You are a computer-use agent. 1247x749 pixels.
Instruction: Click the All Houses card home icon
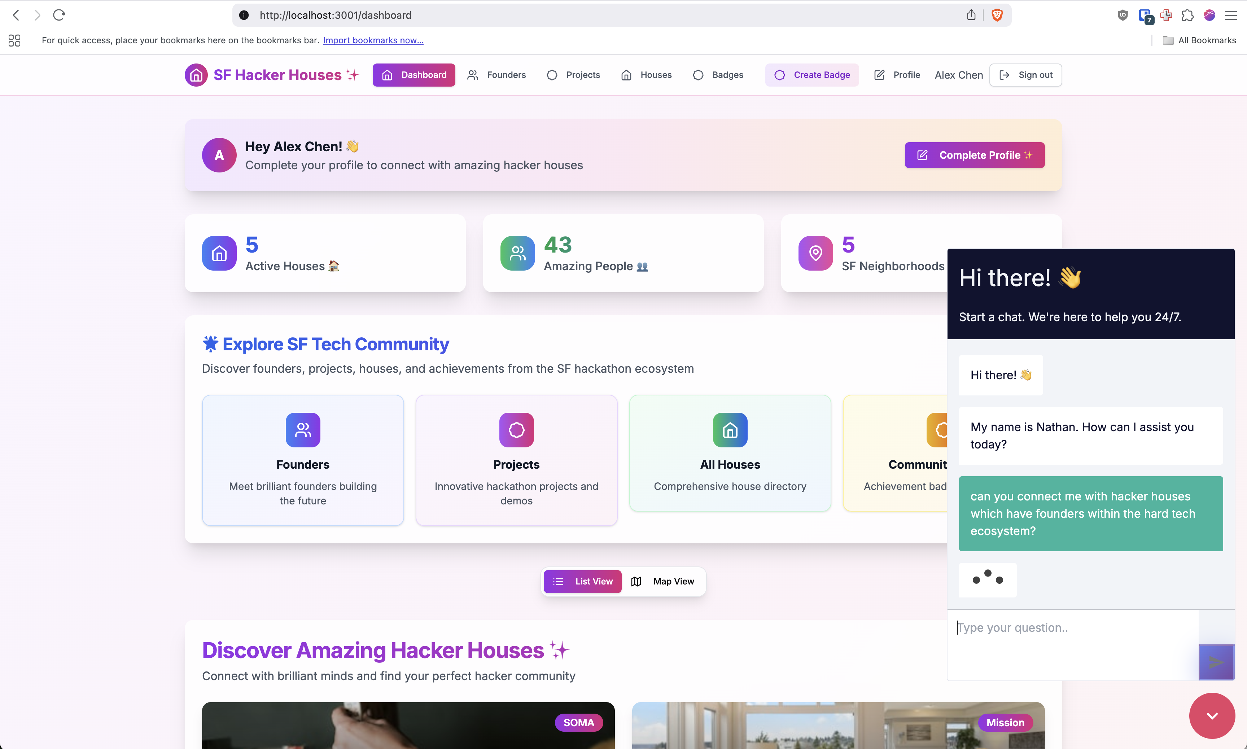730,430
